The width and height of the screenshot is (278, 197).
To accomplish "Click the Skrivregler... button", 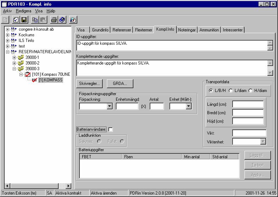I will pyautogui.click(x=89, y=84).
